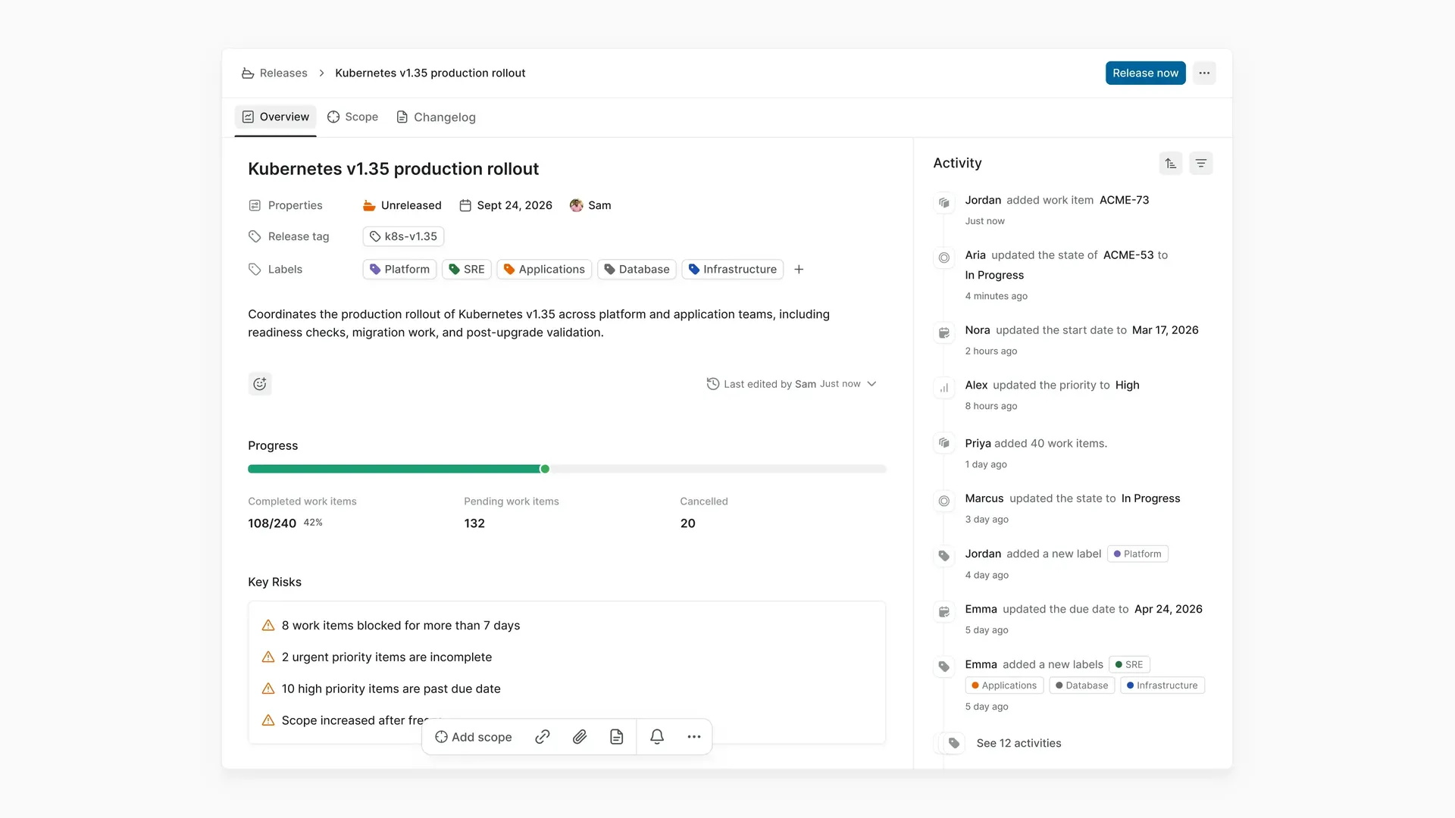1455x818 pixels.
Task: Click the Releases breadcrumb icon
Action: pyautogui.click(x=247, y=73)
